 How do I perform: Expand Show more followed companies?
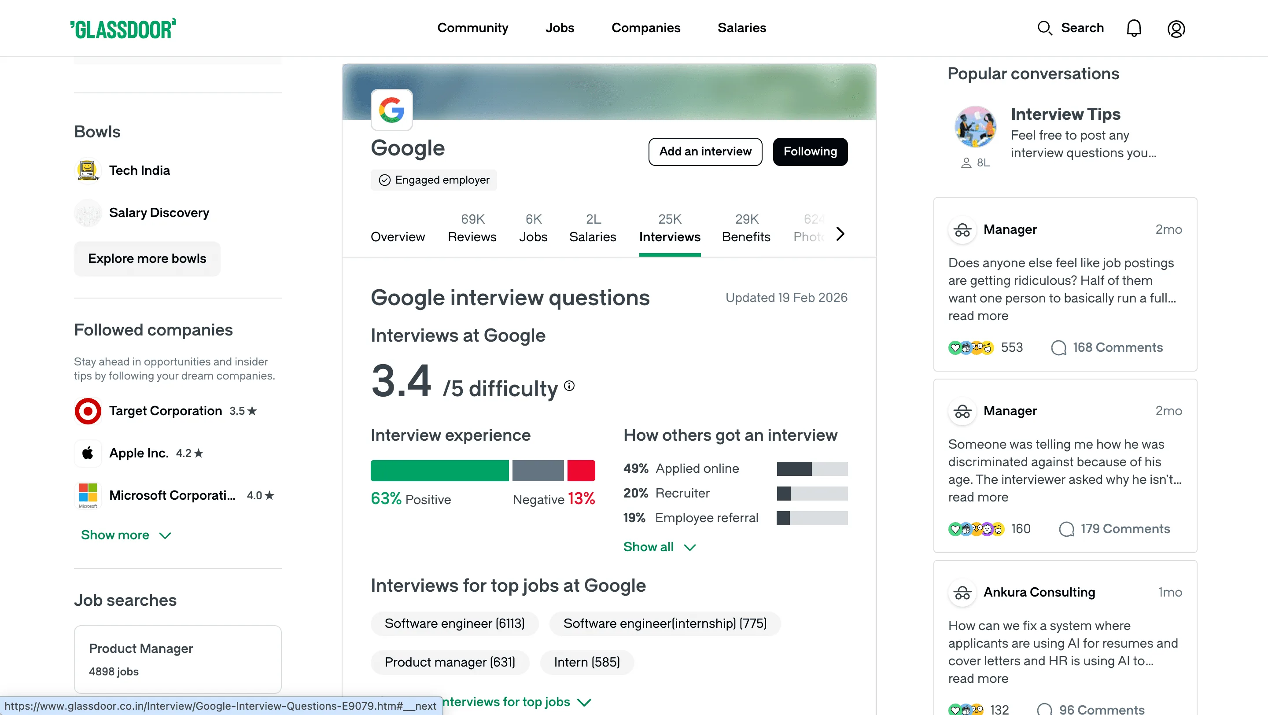[x=125, y=535]
